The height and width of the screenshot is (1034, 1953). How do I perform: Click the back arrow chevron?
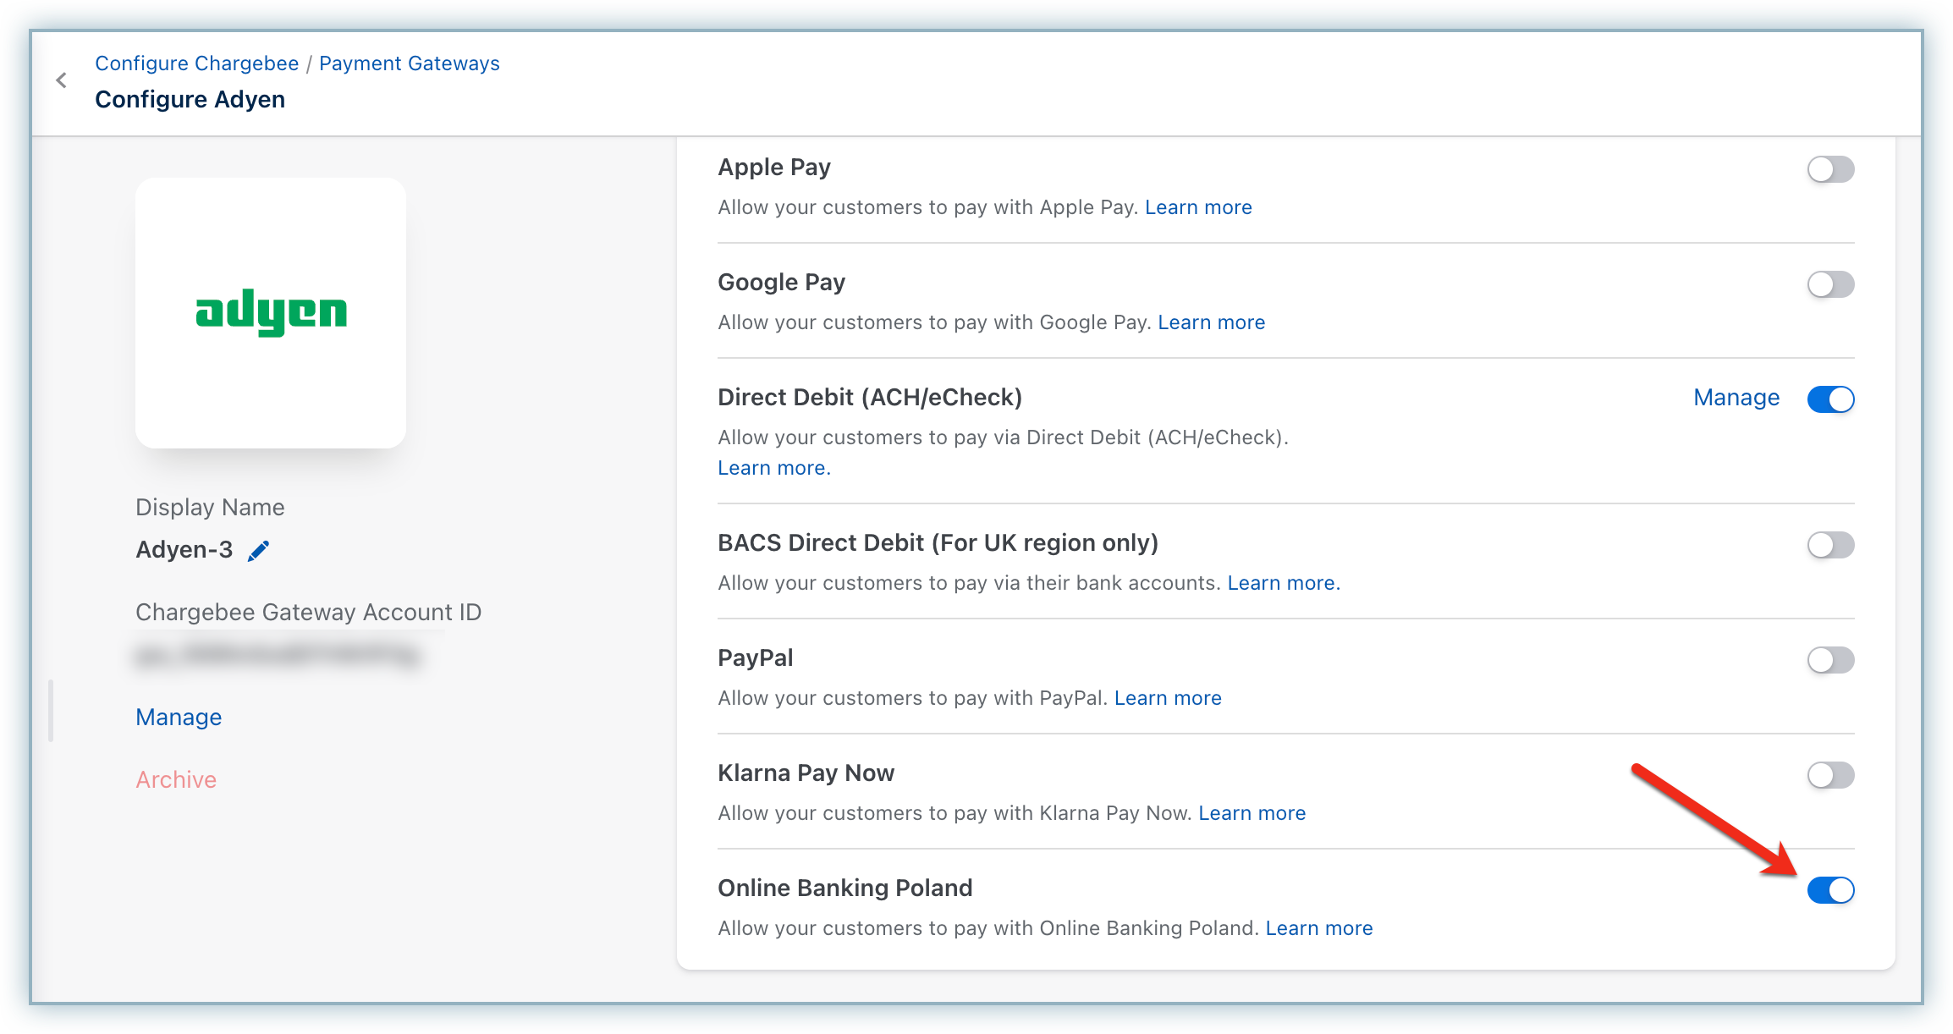click(61, 80)
